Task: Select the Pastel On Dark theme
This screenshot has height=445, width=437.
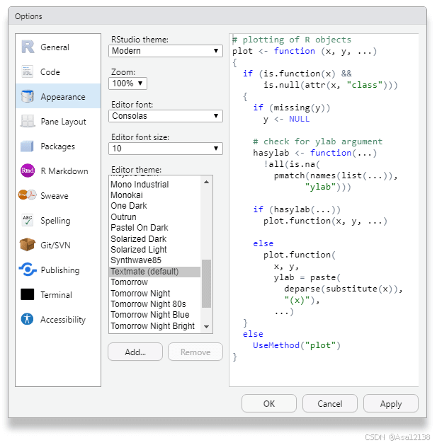Action: [155, 228]
